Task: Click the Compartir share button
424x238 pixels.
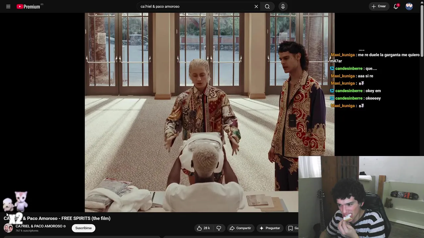Action: coord(240,228)
